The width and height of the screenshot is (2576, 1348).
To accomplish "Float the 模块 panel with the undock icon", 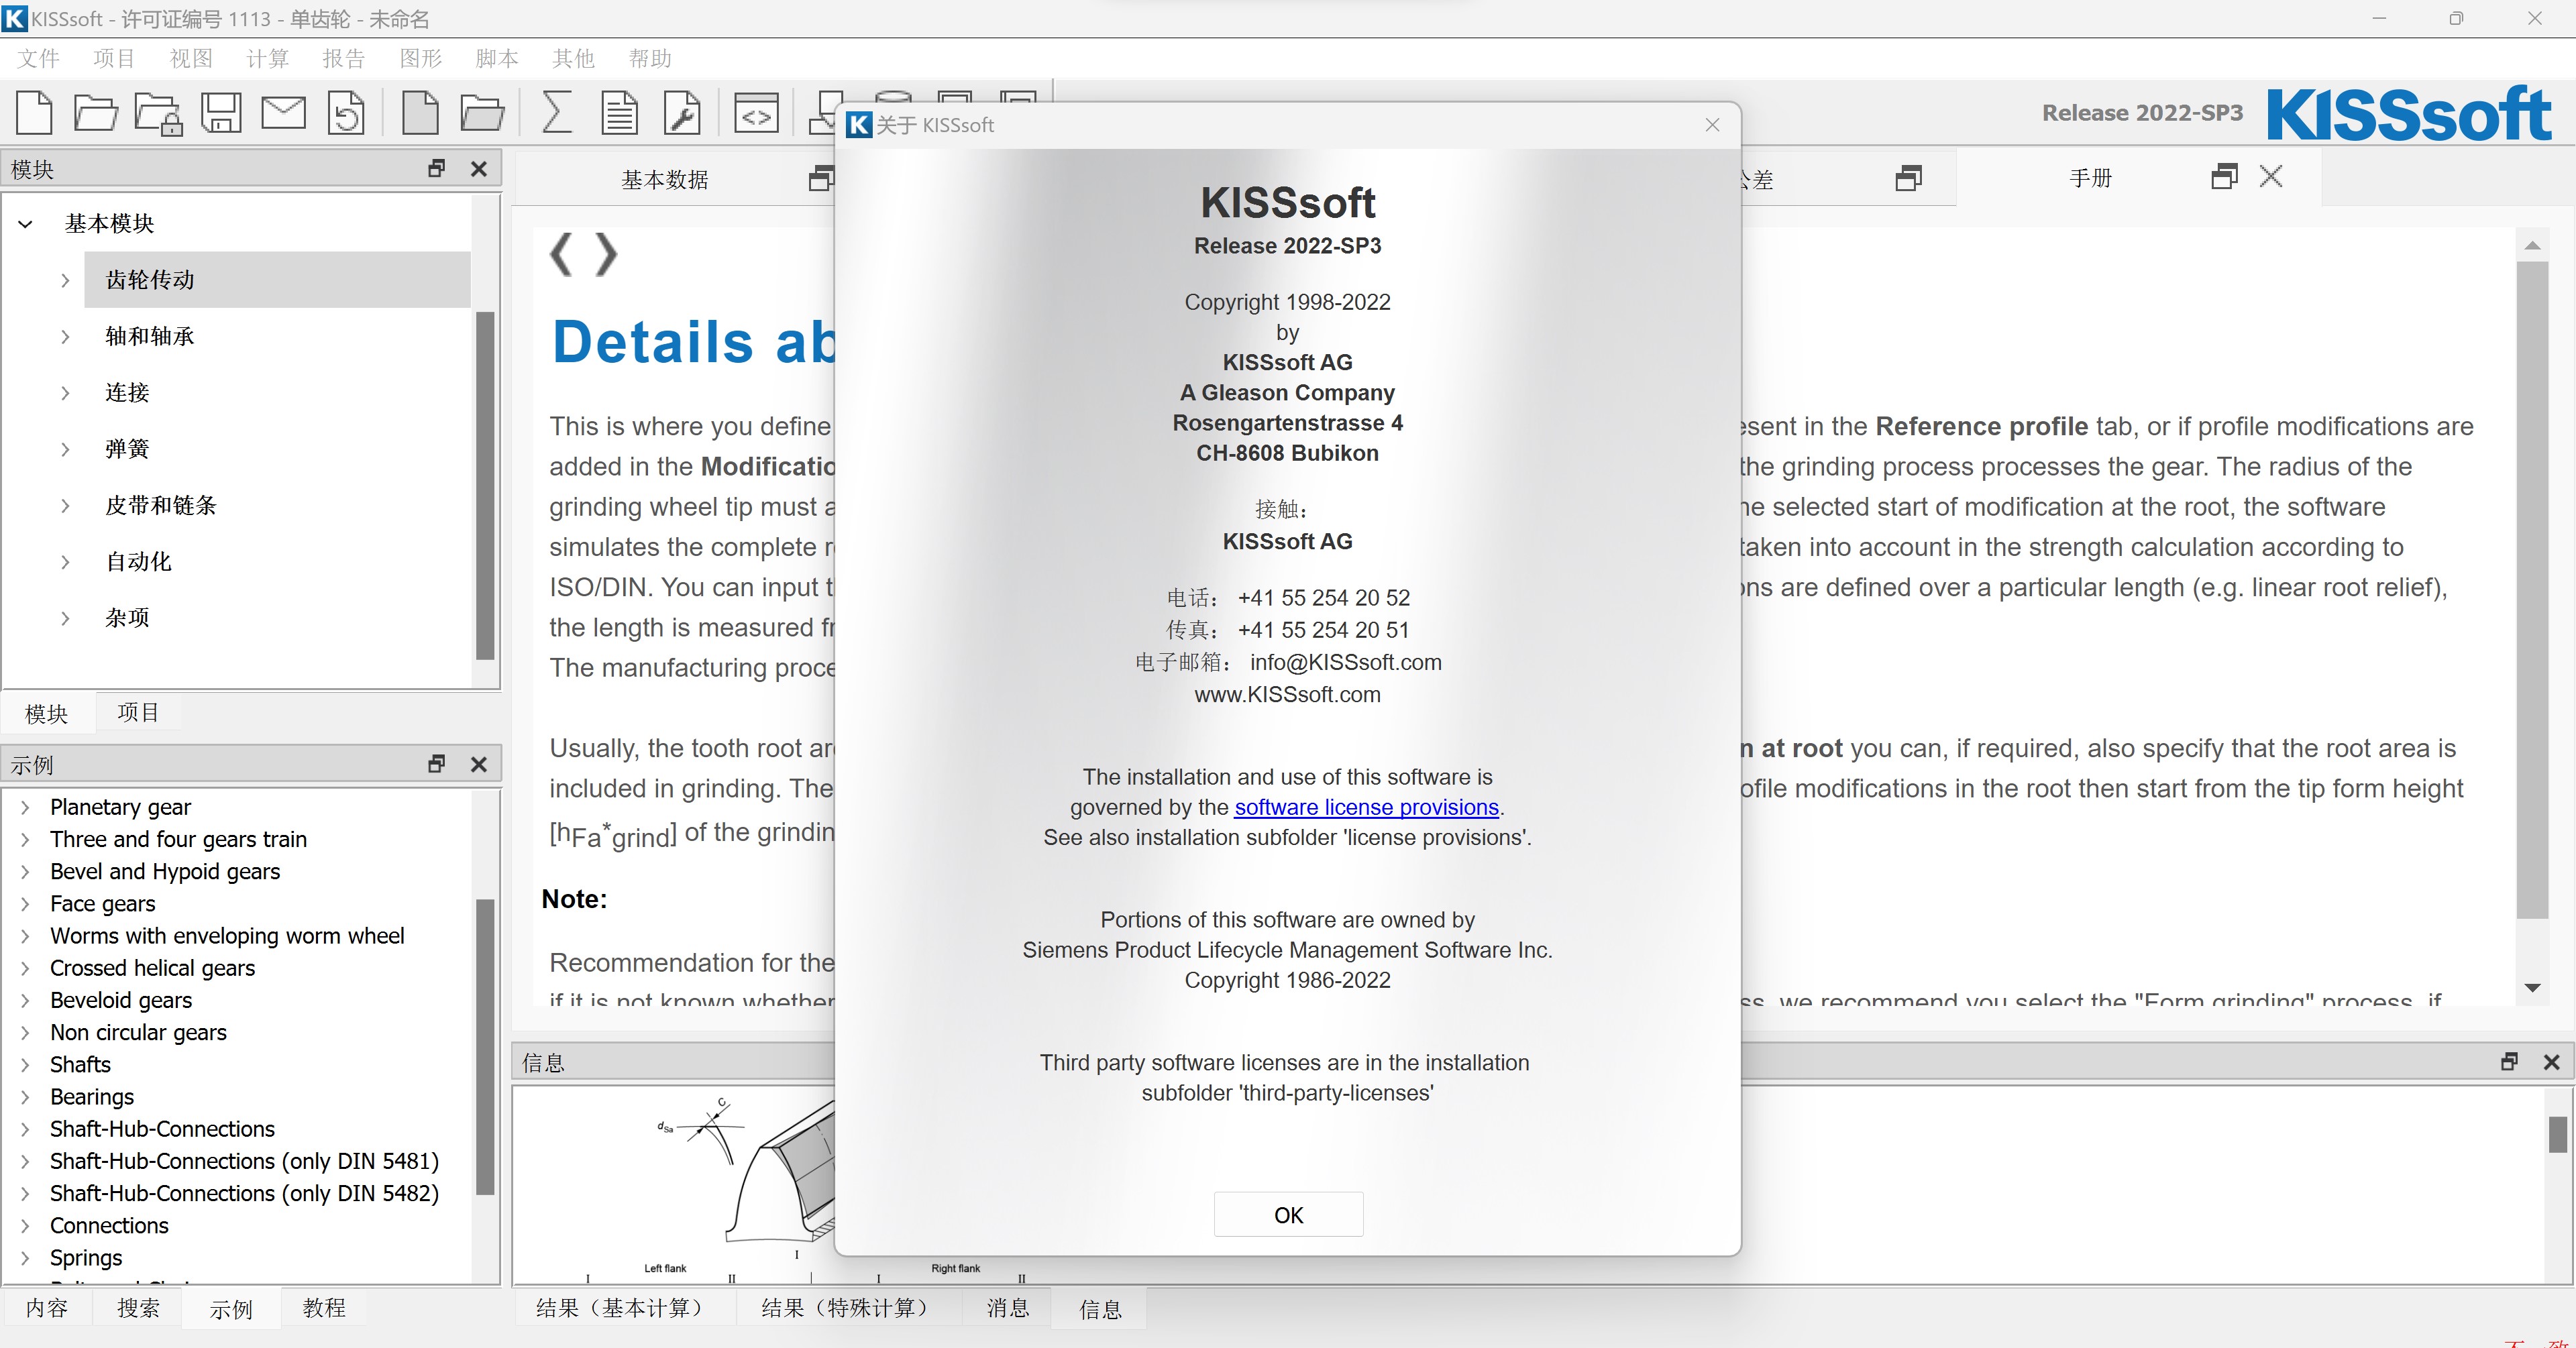I will pyautogui.click(x=436, y=168).
